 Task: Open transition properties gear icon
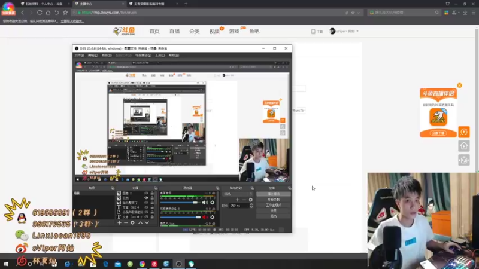pyautogui.click(x=251, y=200)
